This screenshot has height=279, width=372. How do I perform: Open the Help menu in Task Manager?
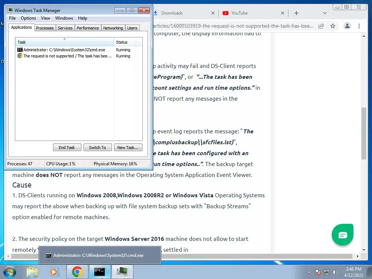[82, 18]
